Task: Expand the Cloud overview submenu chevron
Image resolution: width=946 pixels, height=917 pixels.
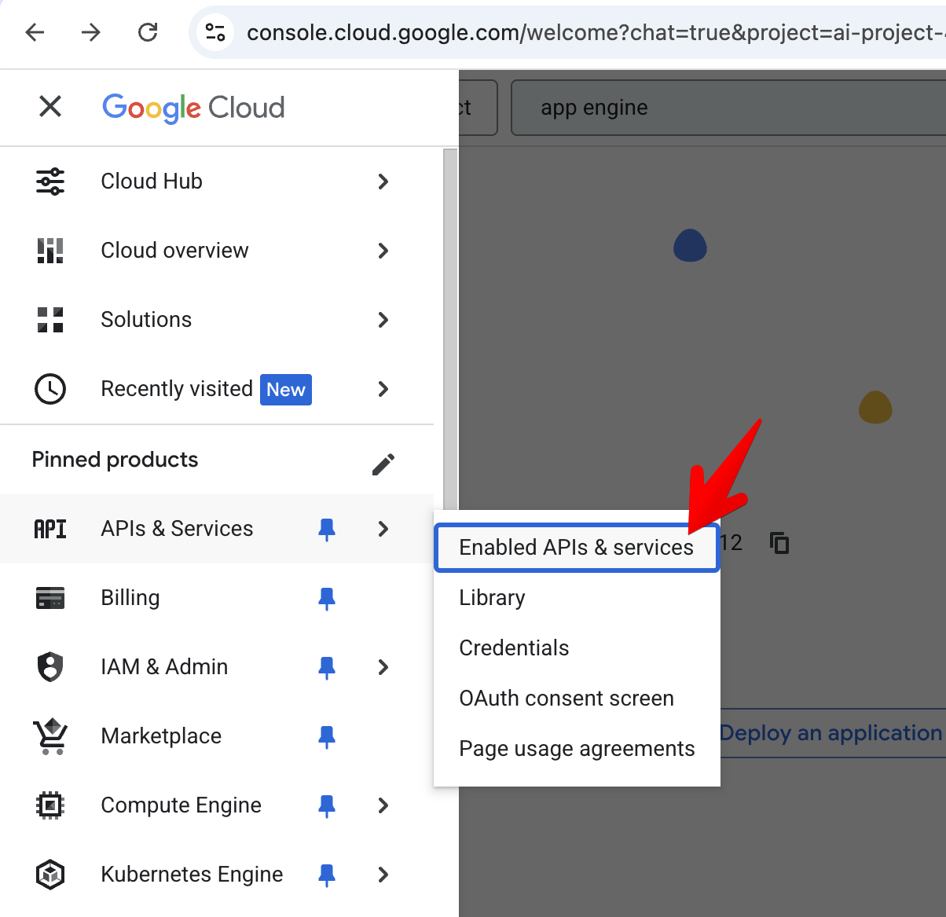Action: [x=383, y=251]
